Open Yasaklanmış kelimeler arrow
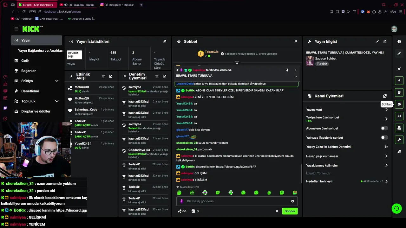Viewport: 406px width, 228px height. click(386, 166)
